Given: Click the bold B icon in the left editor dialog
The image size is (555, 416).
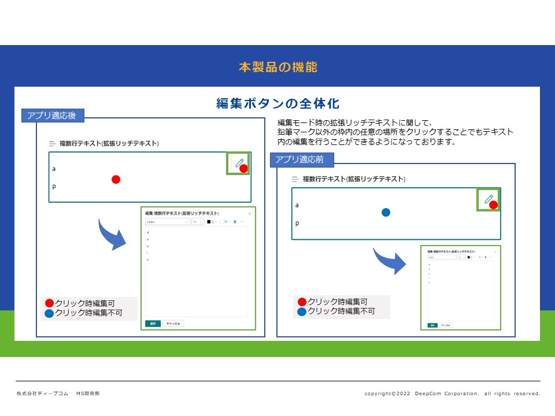Looking at the screenshot, I should pos(235,222).
